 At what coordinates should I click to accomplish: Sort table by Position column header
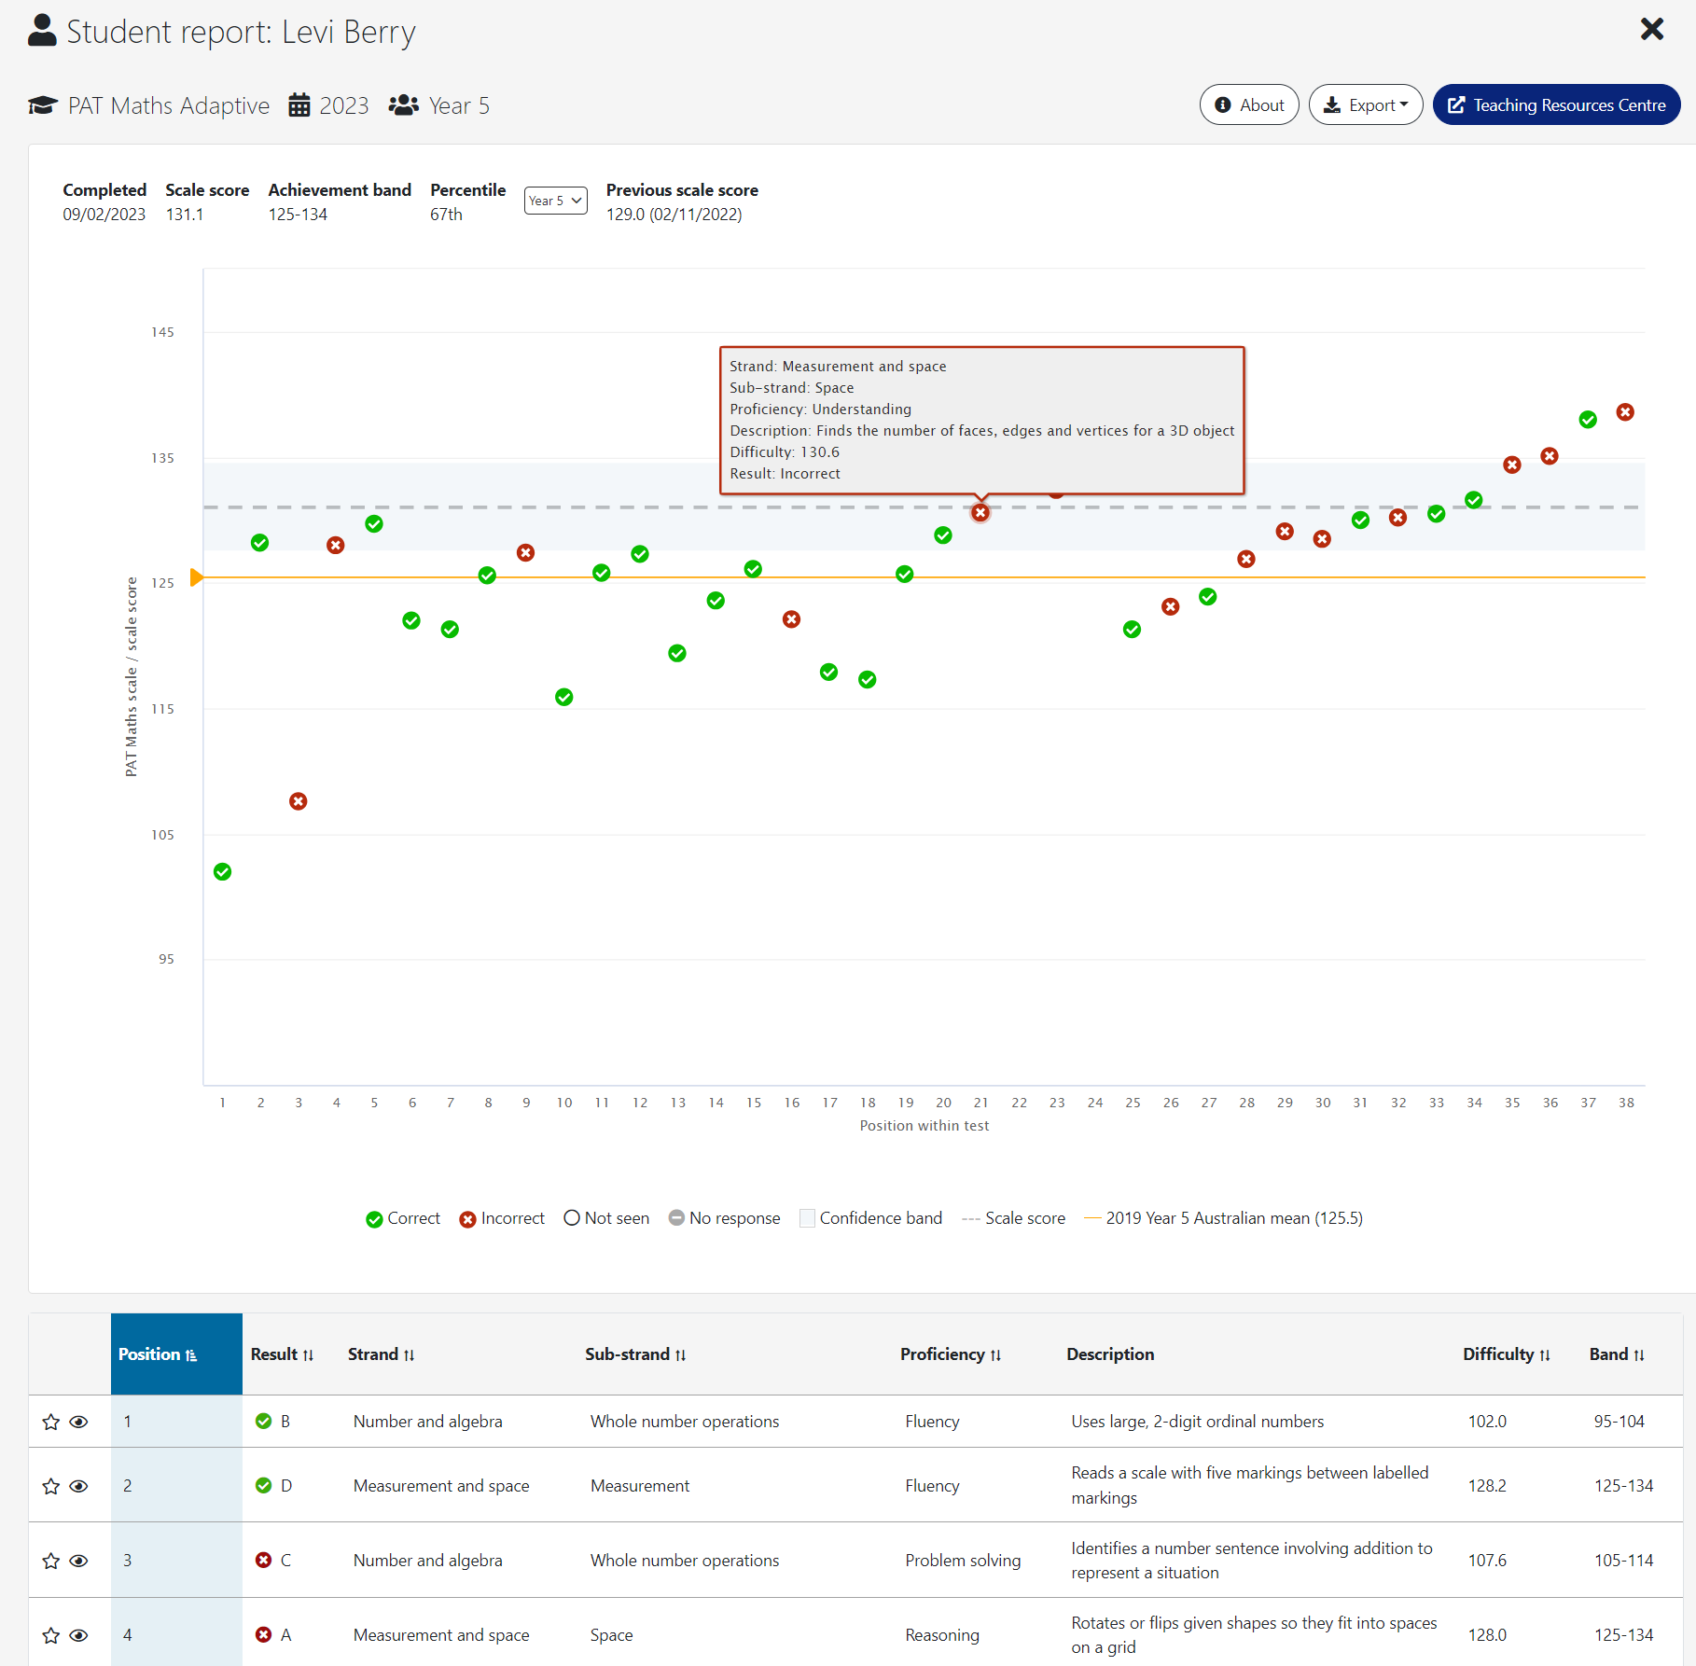tap(158, 1354)
